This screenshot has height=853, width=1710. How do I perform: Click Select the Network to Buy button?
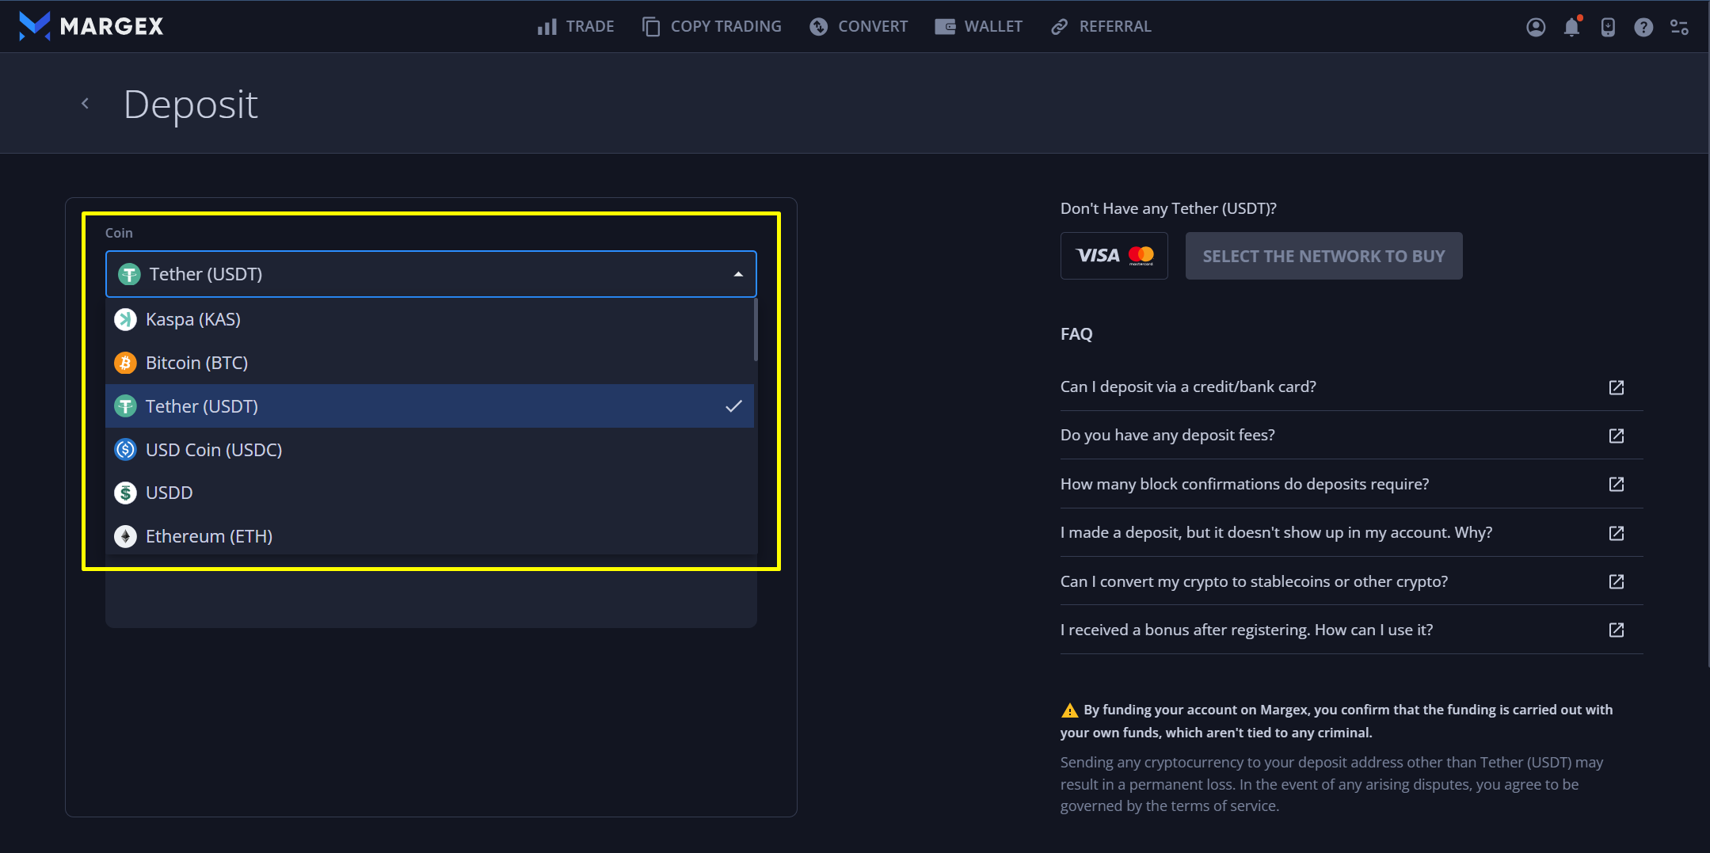click(x=1323, y=256)
